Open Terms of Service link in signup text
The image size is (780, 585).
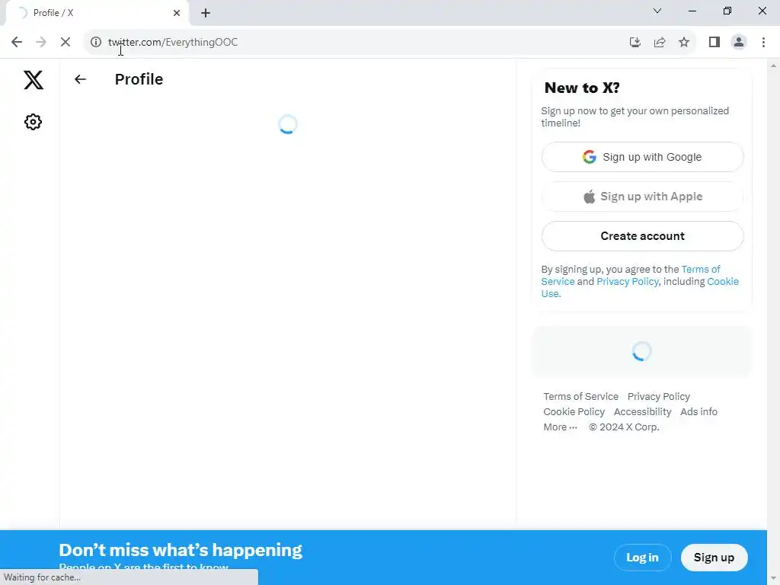coord(701,269)
